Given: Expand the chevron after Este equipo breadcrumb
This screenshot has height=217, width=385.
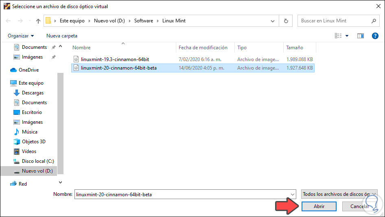Looking at the screenshot, I should [x=89, y=21].
